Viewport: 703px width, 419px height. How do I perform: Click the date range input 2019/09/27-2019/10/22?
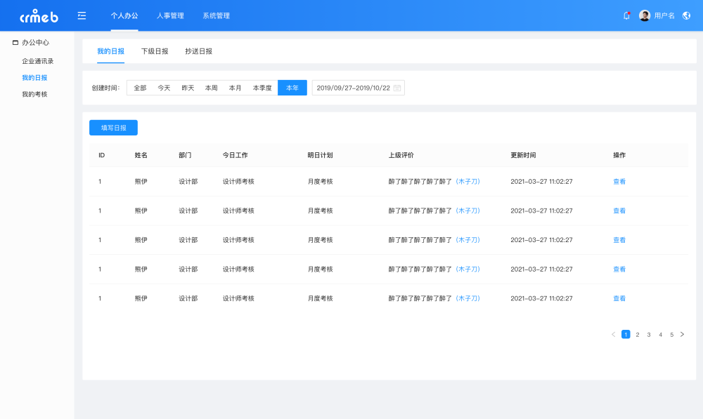(359, 88)
